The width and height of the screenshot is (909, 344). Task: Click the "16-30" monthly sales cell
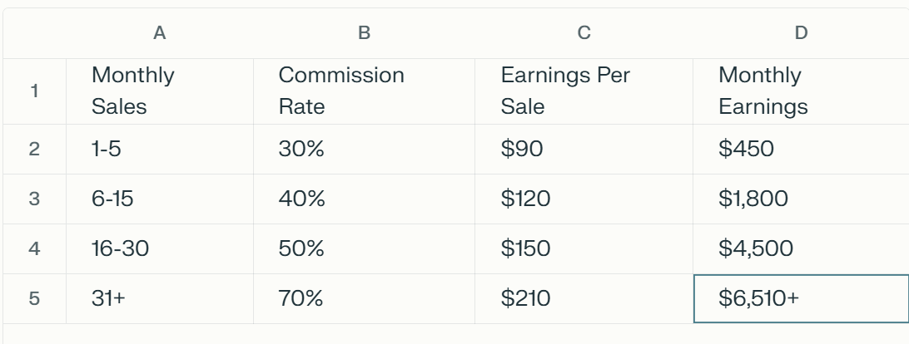coord(160,248)
